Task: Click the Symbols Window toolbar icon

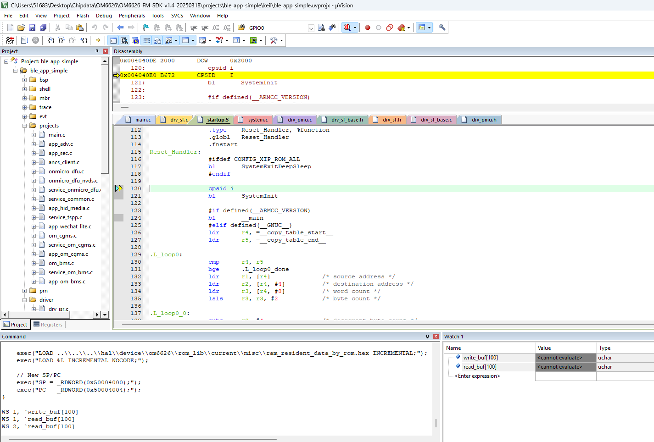Action: (135, 40)
